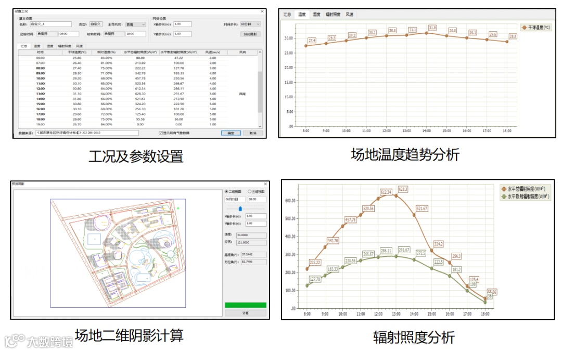Click the site plan drawing in the shadow preview
The height and width of the screenshot is (352, 562).
pos(118,253)
